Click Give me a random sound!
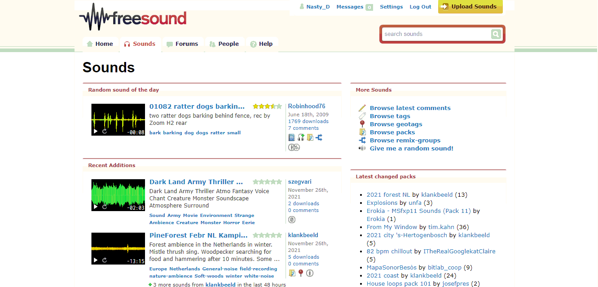Viewport: 598px width, 287px height. click(x=412, y=149)
